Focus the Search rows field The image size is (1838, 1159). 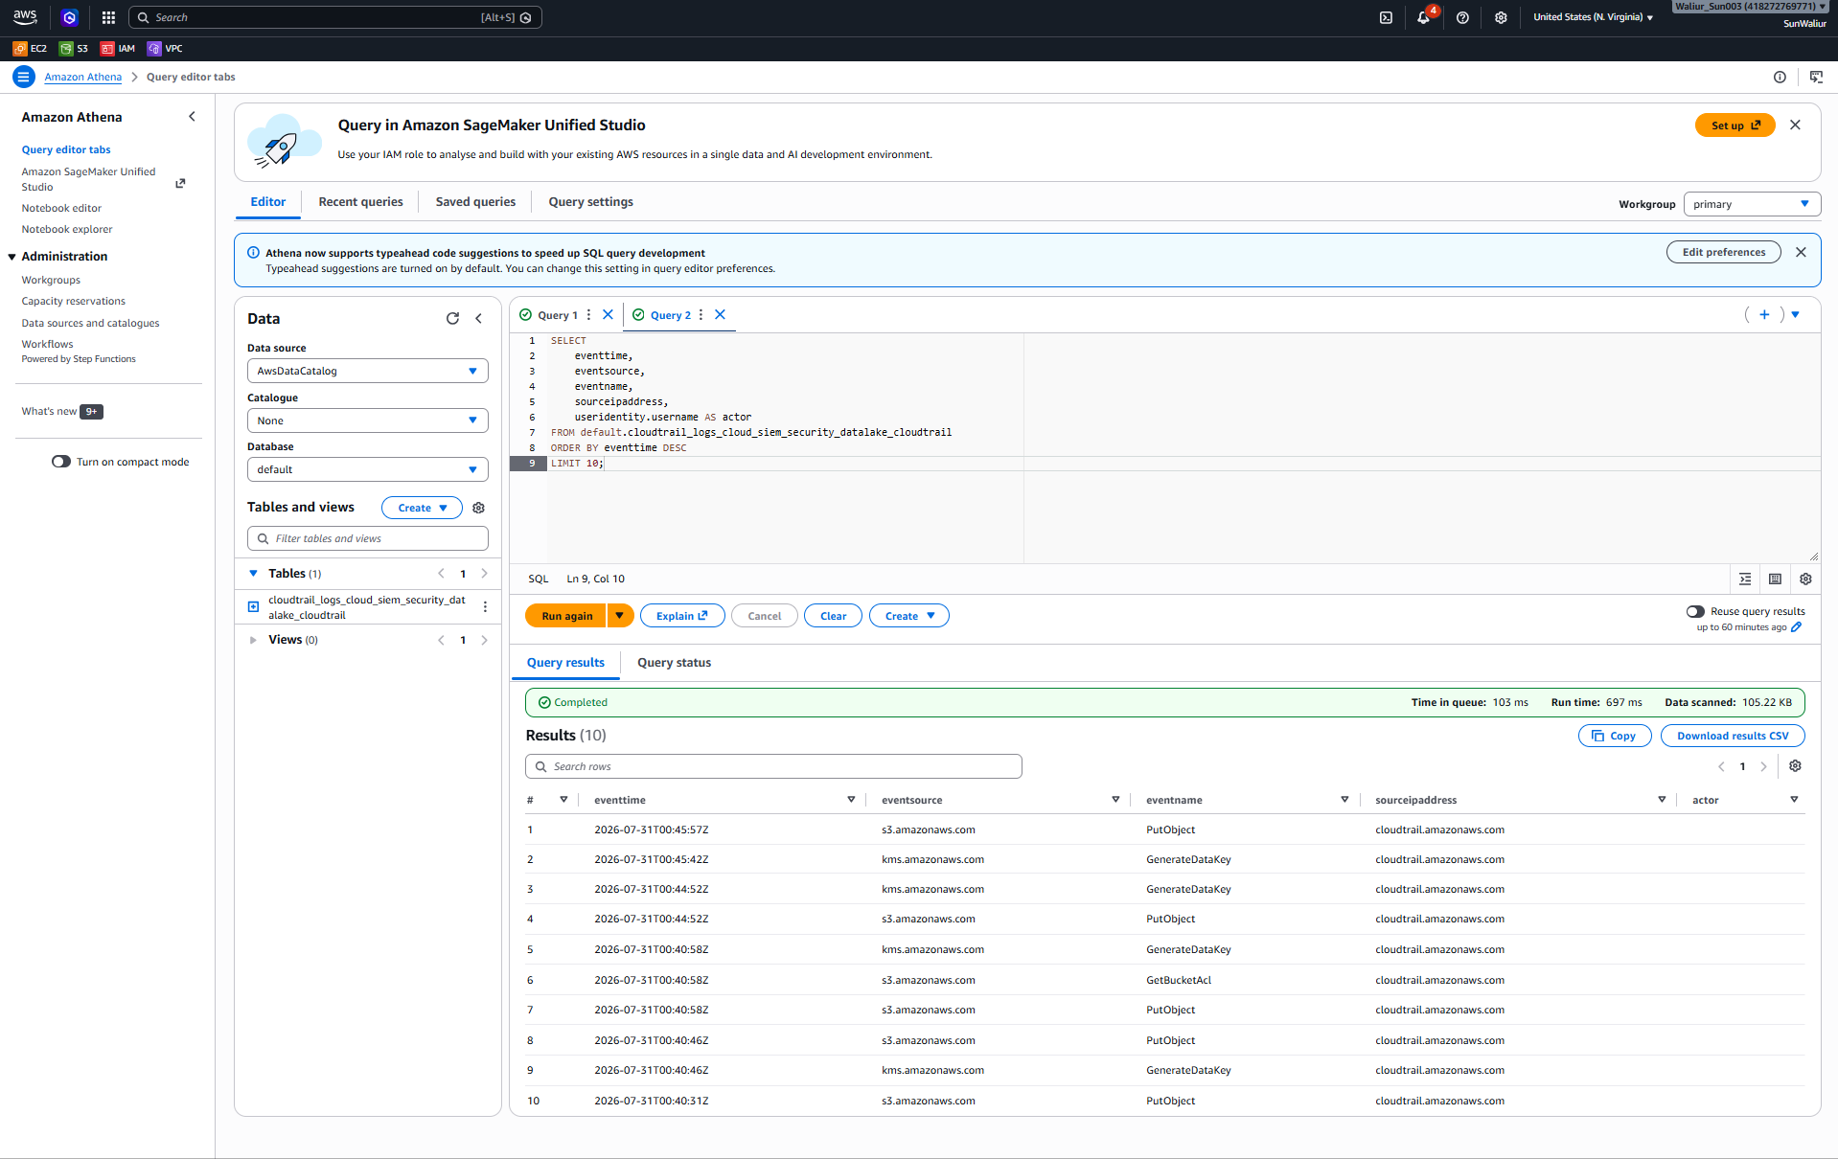coord(773,766)
